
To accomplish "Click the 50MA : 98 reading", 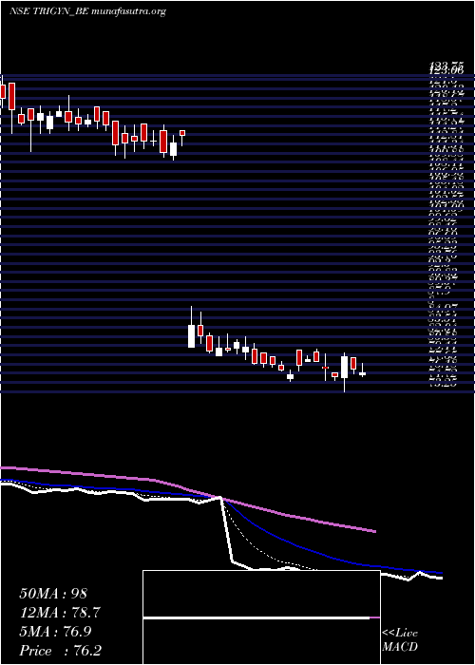I will (x=53, y=593).
